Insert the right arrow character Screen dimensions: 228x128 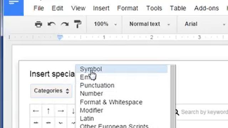coord(61,111)
